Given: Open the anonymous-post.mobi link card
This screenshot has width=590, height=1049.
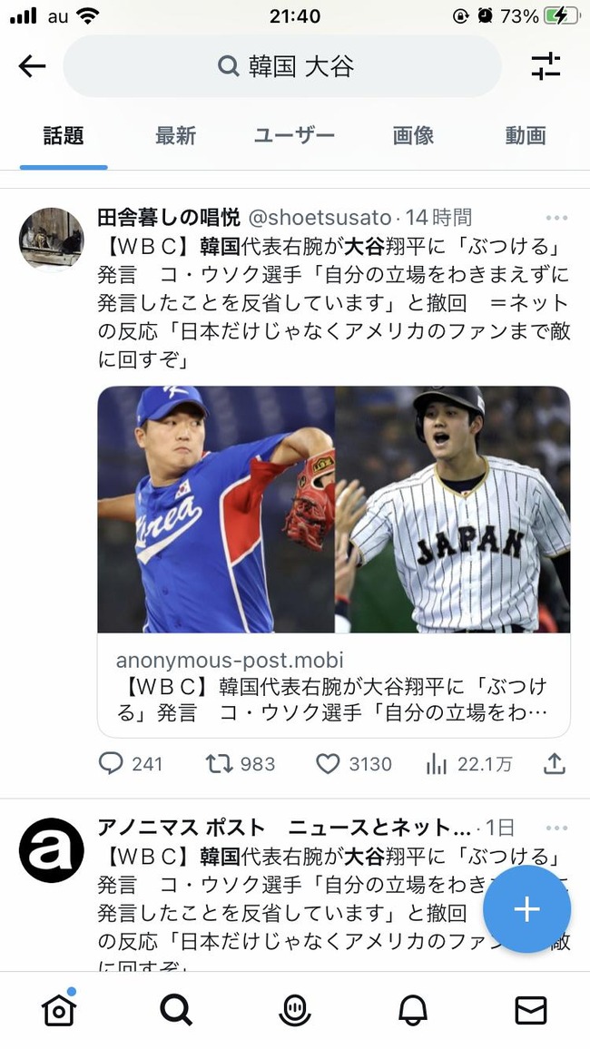Looking at the screenshot, I should 333,685.
